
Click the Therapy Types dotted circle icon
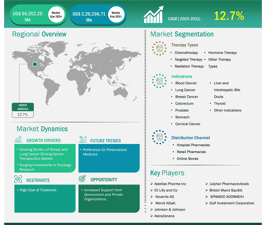pyautogui.click(x=159, y=48)
